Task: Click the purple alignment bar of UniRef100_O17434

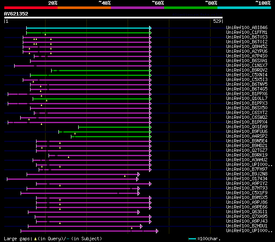Action: (72, 179)
